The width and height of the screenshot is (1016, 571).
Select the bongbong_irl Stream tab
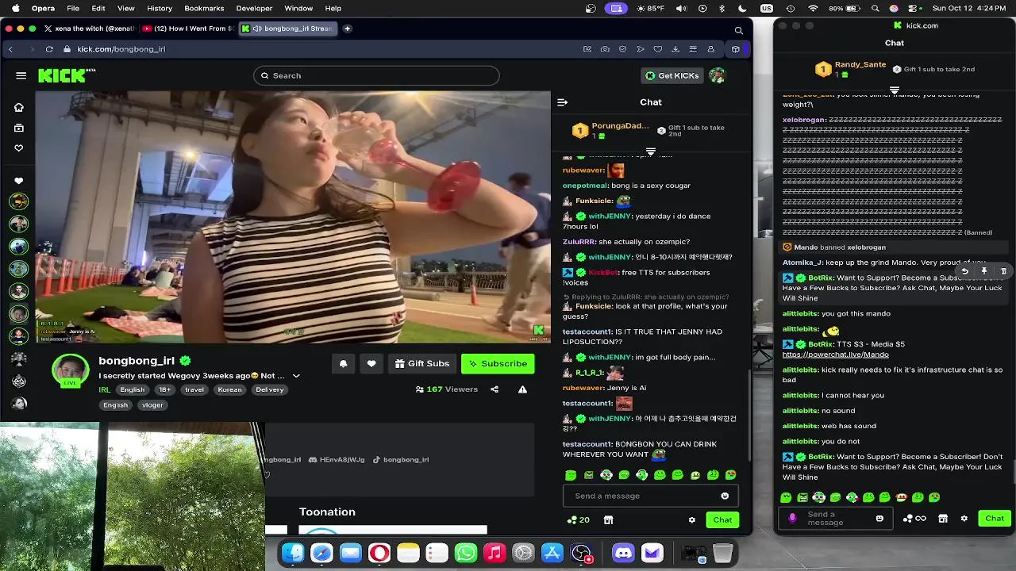click(x=287, y=29)
